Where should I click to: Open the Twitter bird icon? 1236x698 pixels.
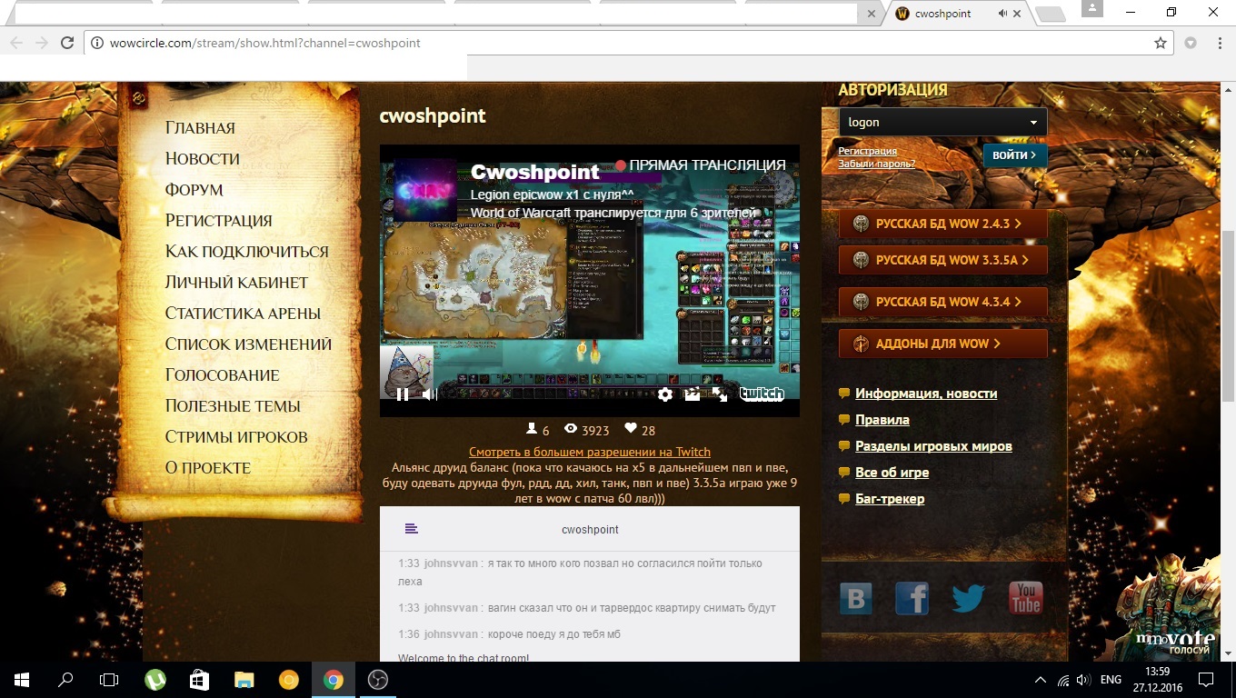click(968, 599)
